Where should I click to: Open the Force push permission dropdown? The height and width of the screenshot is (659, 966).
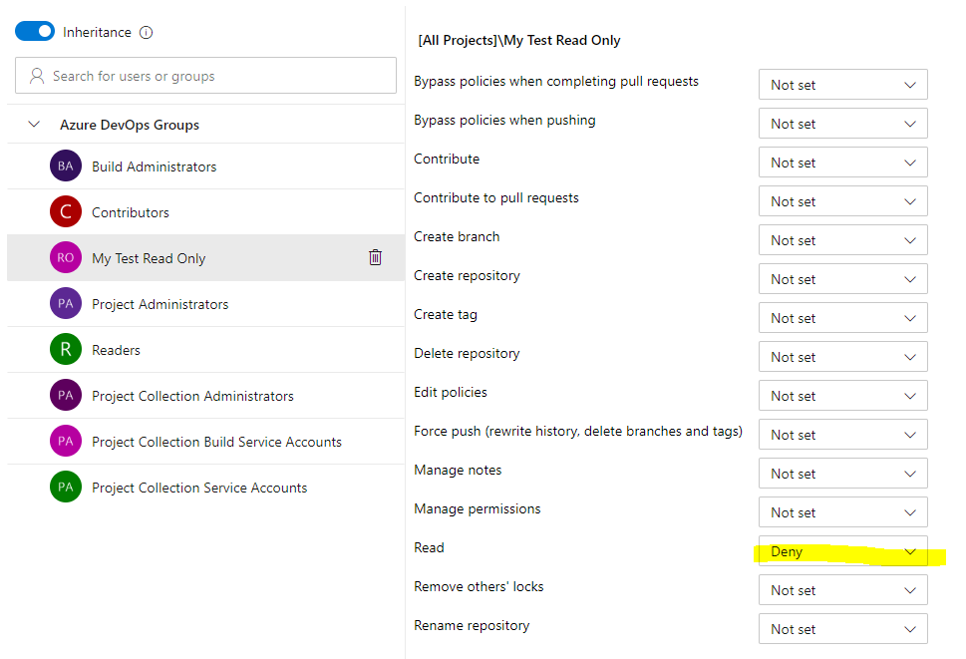(842, 435)
